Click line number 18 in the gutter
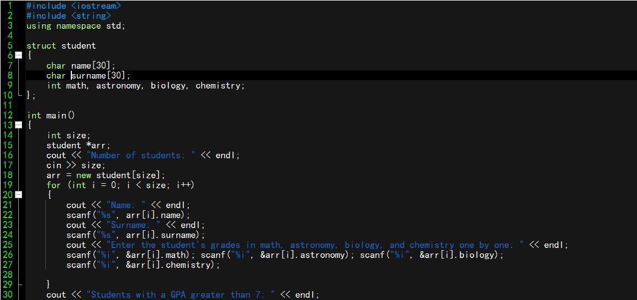The width and height of the screenshot is (637, 300). (x=7, y=175)
